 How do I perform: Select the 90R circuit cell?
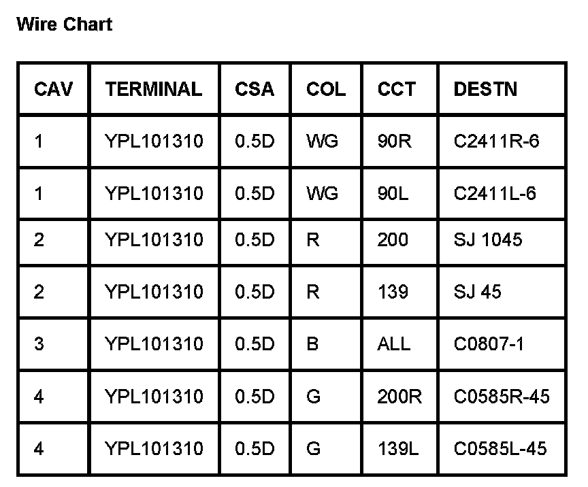point(394,141)
